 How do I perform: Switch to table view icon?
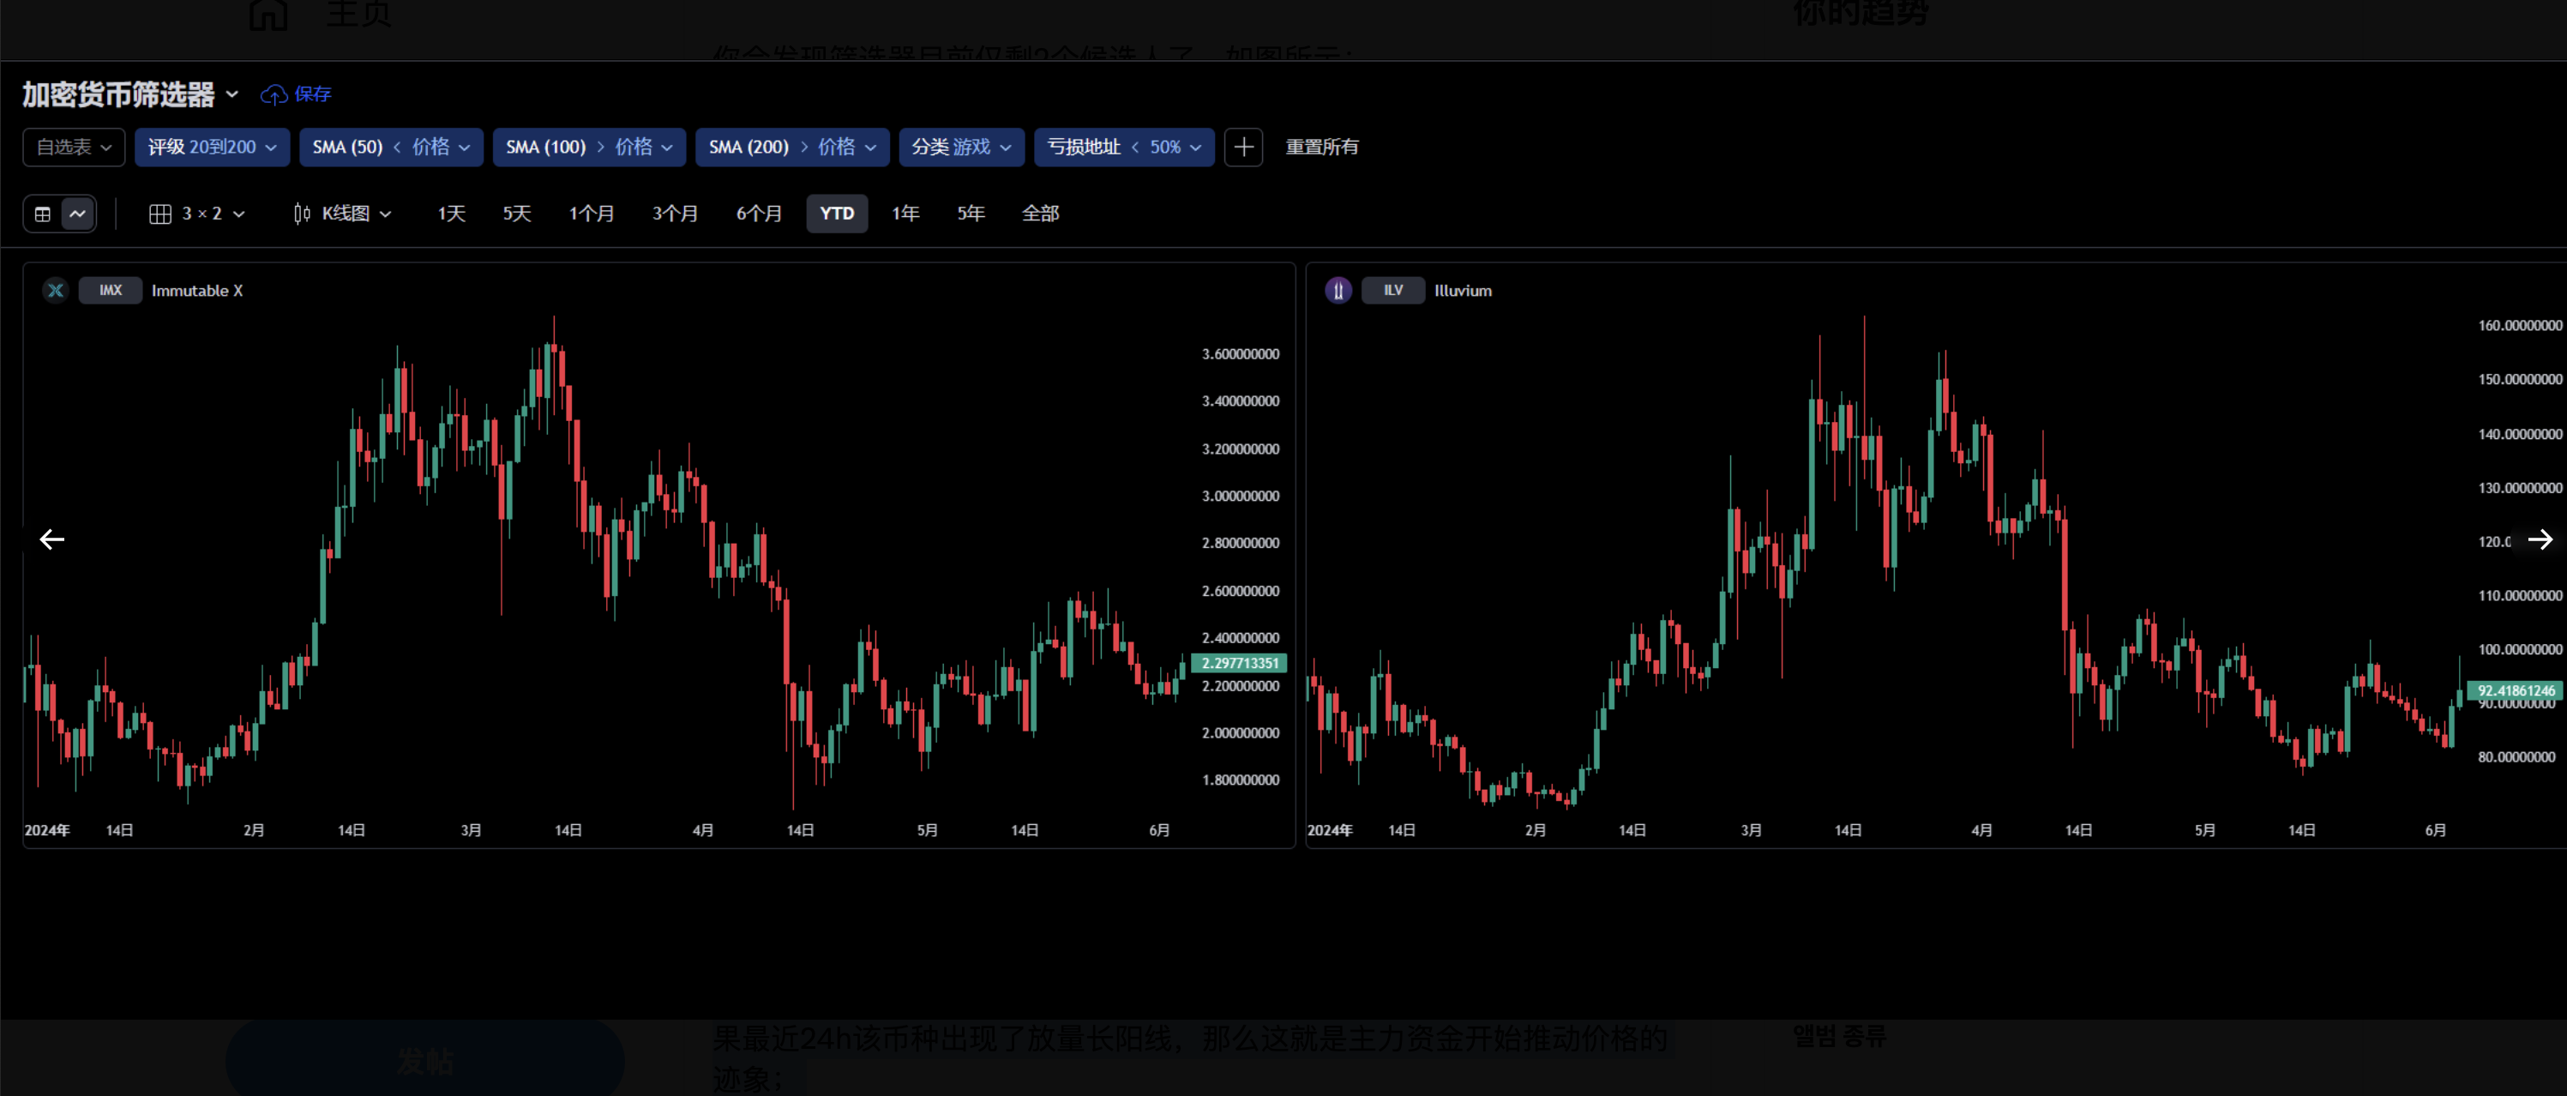(43, 214)
